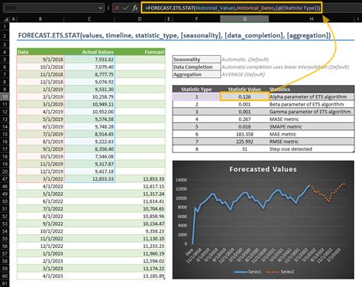Image resolution: width=362 pixels, height=287 pixels.
Task: Select the Data Completion label cell
Action: coord(196,67)
